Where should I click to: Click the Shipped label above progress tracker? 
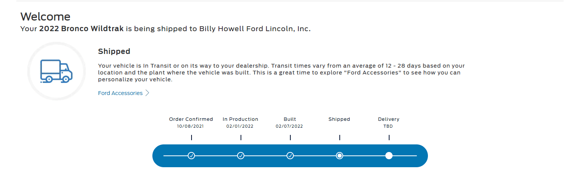339,119
